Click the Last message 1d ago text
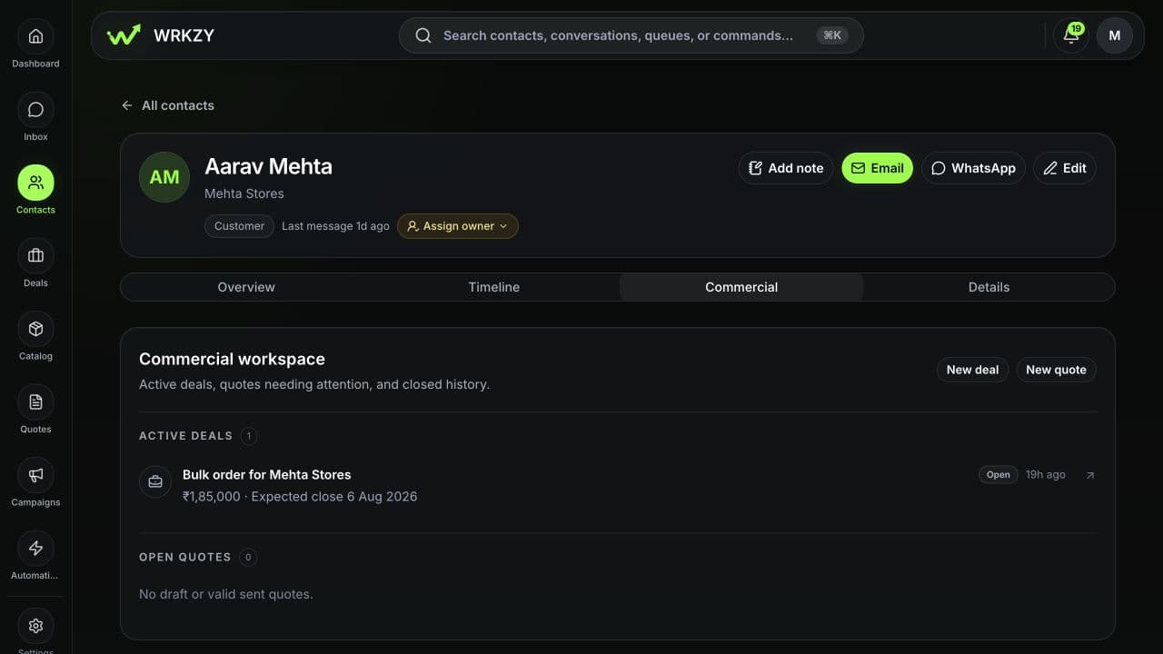 (335, 226)
